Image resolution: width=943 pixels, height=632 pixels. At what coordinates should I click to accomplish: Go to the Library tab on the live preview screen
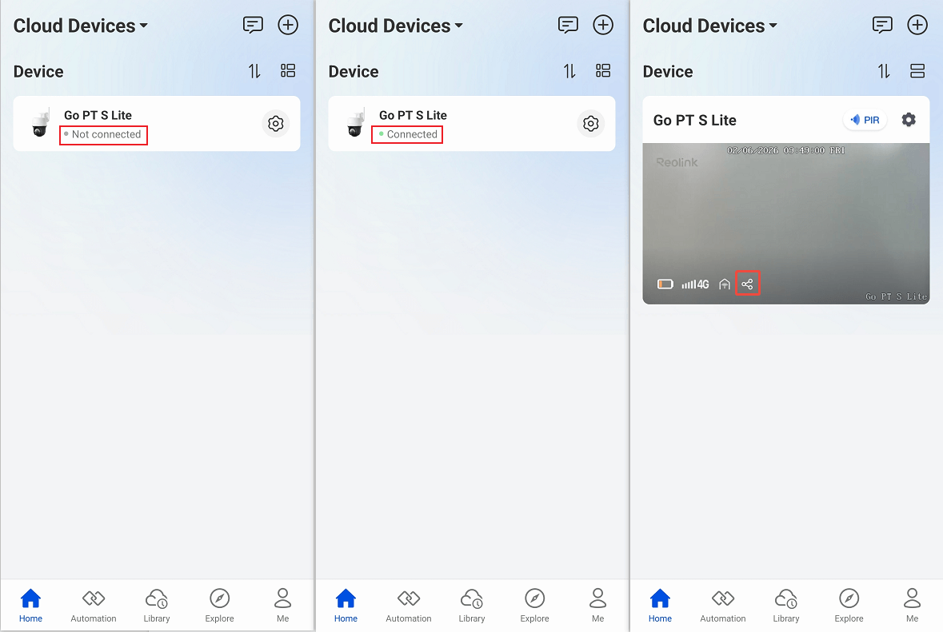tap(786, 605)
